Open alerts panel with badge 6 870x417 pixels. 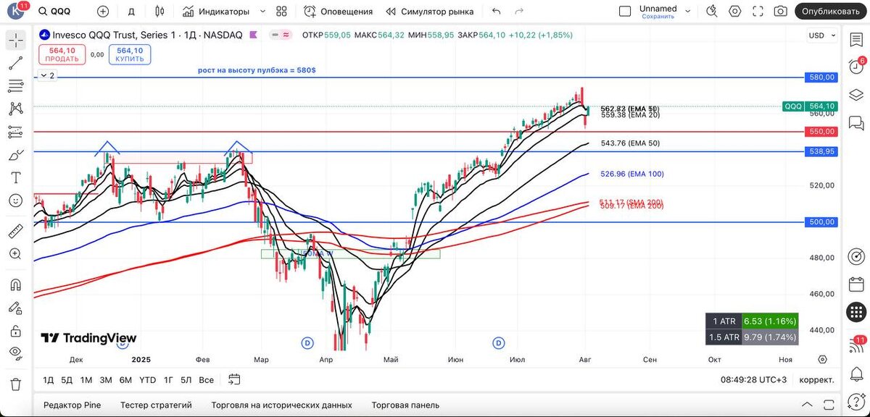[x=856, y=65]
